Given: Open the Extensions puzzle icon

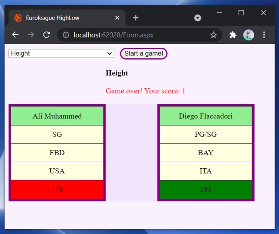Looking at the screenshot, I should (x=233, y=35).
